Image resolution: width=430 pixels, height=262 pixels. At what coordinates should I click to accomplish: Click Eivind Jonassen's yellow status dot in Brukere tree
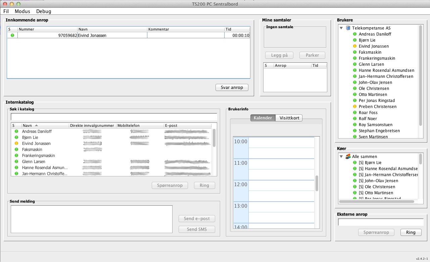[x=355, y=46]
